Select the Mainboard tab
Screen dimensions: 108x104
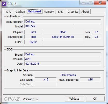tap(34, 11)
